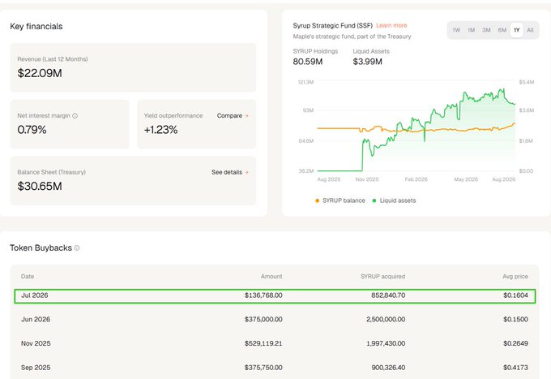The width and height of the screenshot is (551, 379).
Task: Select the 1Y time range tab
Action: [x=517, y=30]
